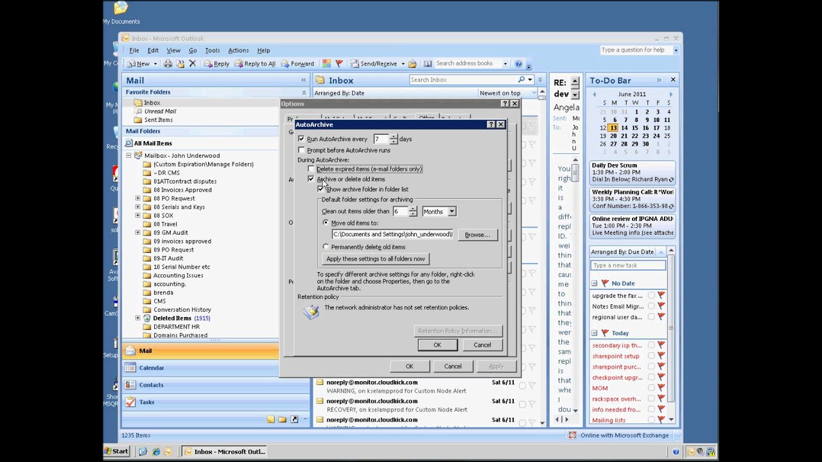Click flag of 'MOM' task

click(661, 388)
